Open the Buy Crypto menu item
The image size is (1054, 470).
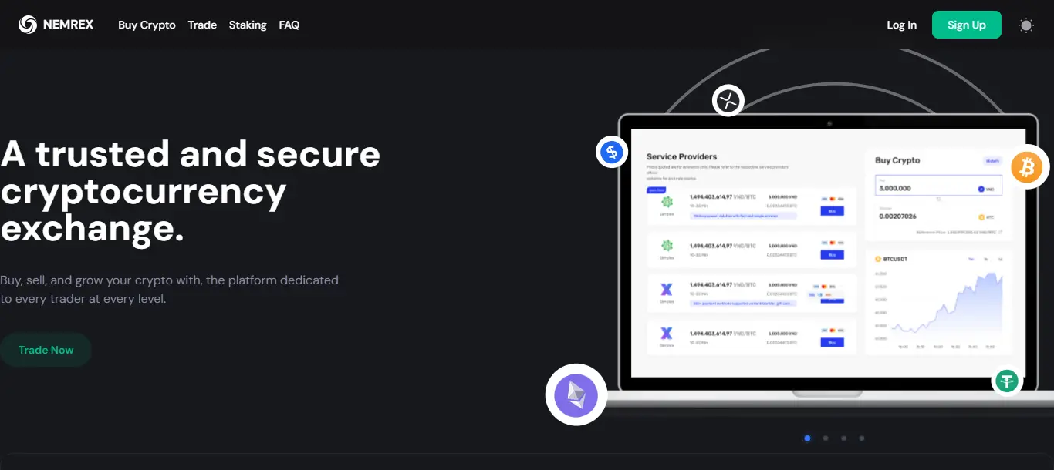[x=147, y=25]
